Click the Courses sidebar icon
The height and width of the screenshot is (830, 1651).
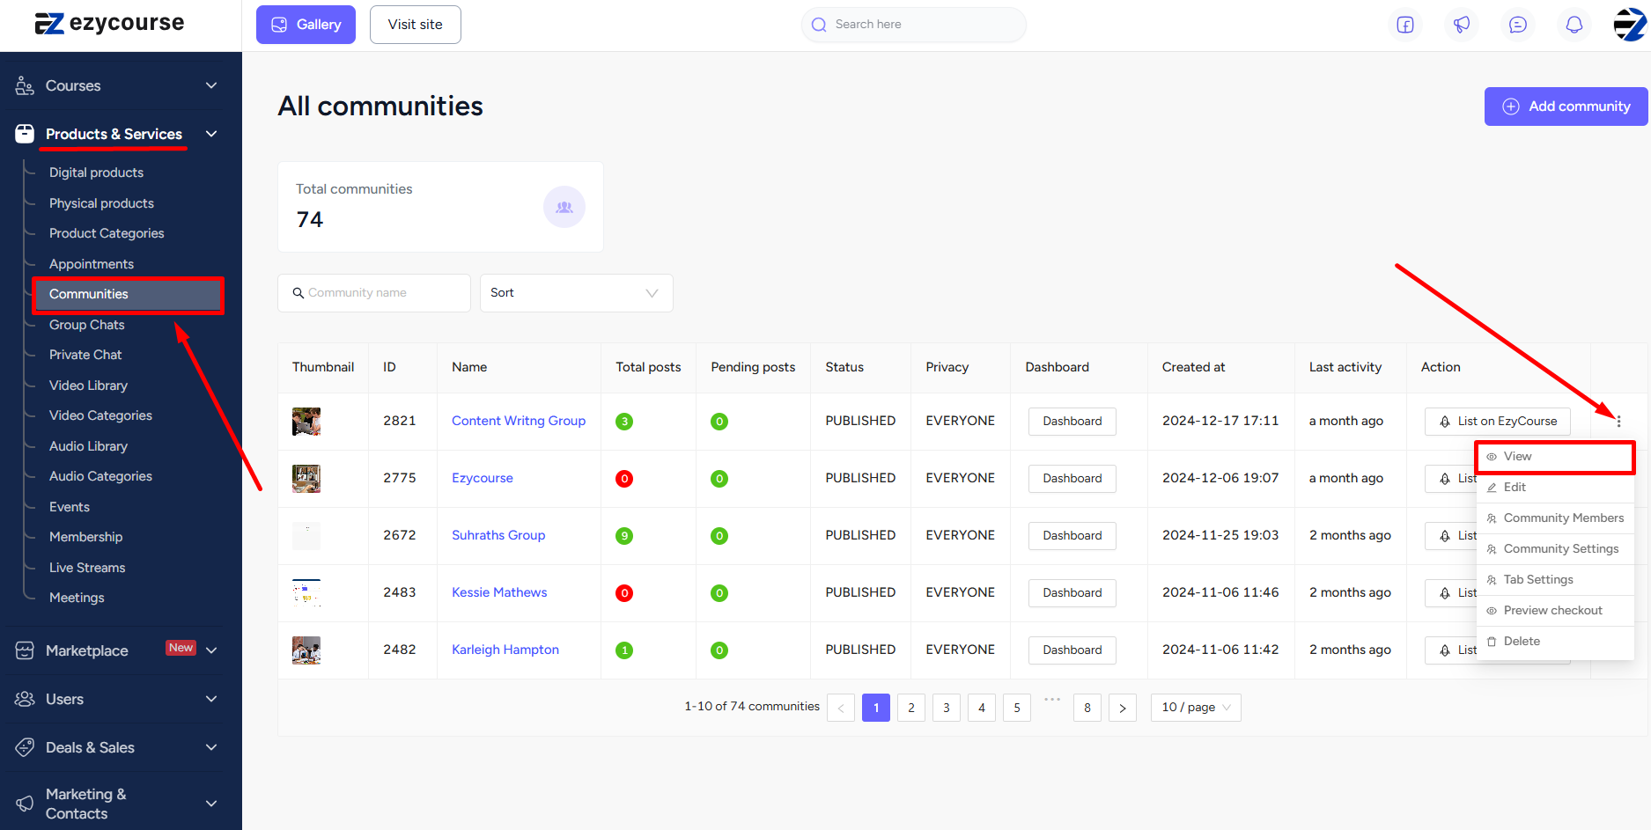[x=25, y=85]
